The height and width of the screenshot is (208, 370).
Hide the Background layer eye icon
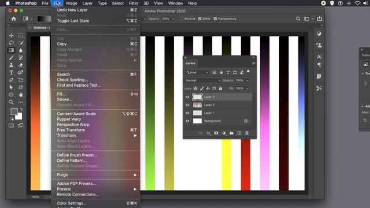(187, 121)
